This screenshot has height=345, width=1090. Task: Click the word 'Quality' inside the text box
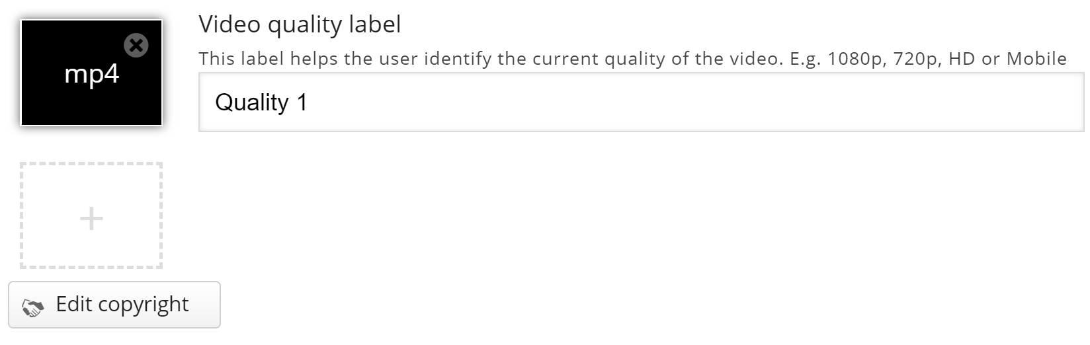pos(252,103)
